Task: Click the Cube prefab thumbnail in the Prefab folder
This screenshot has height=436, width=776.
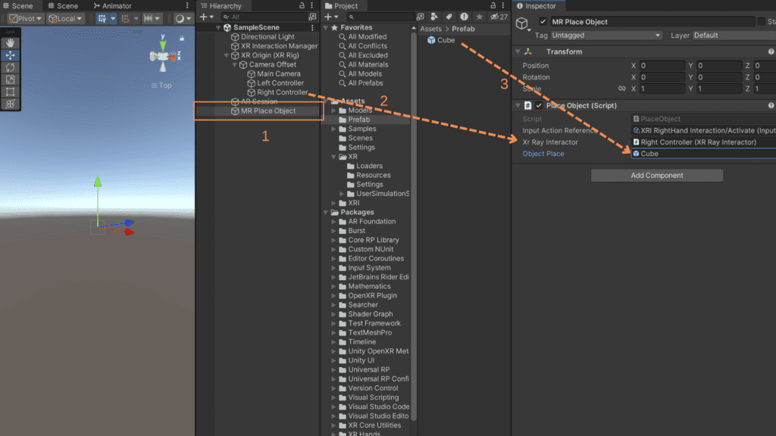Action: [x=433, y=40]
